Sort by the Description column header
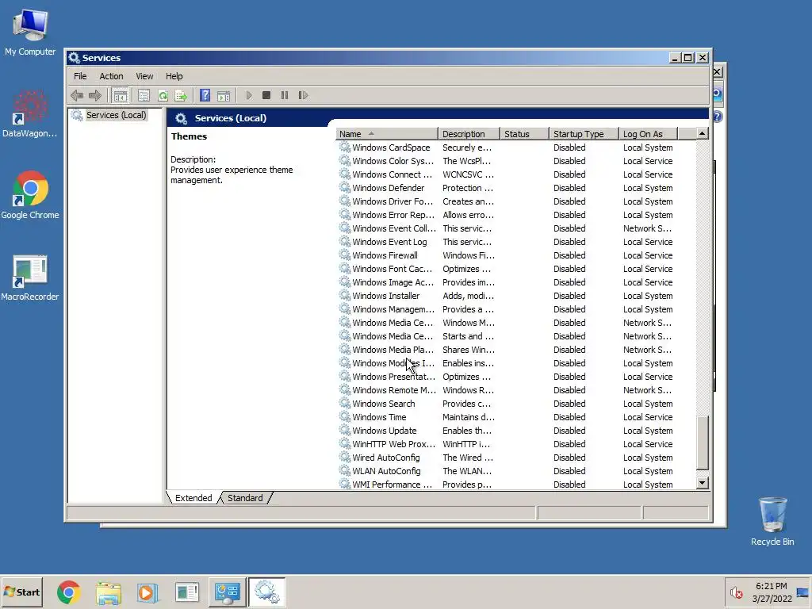 (469, 134)
